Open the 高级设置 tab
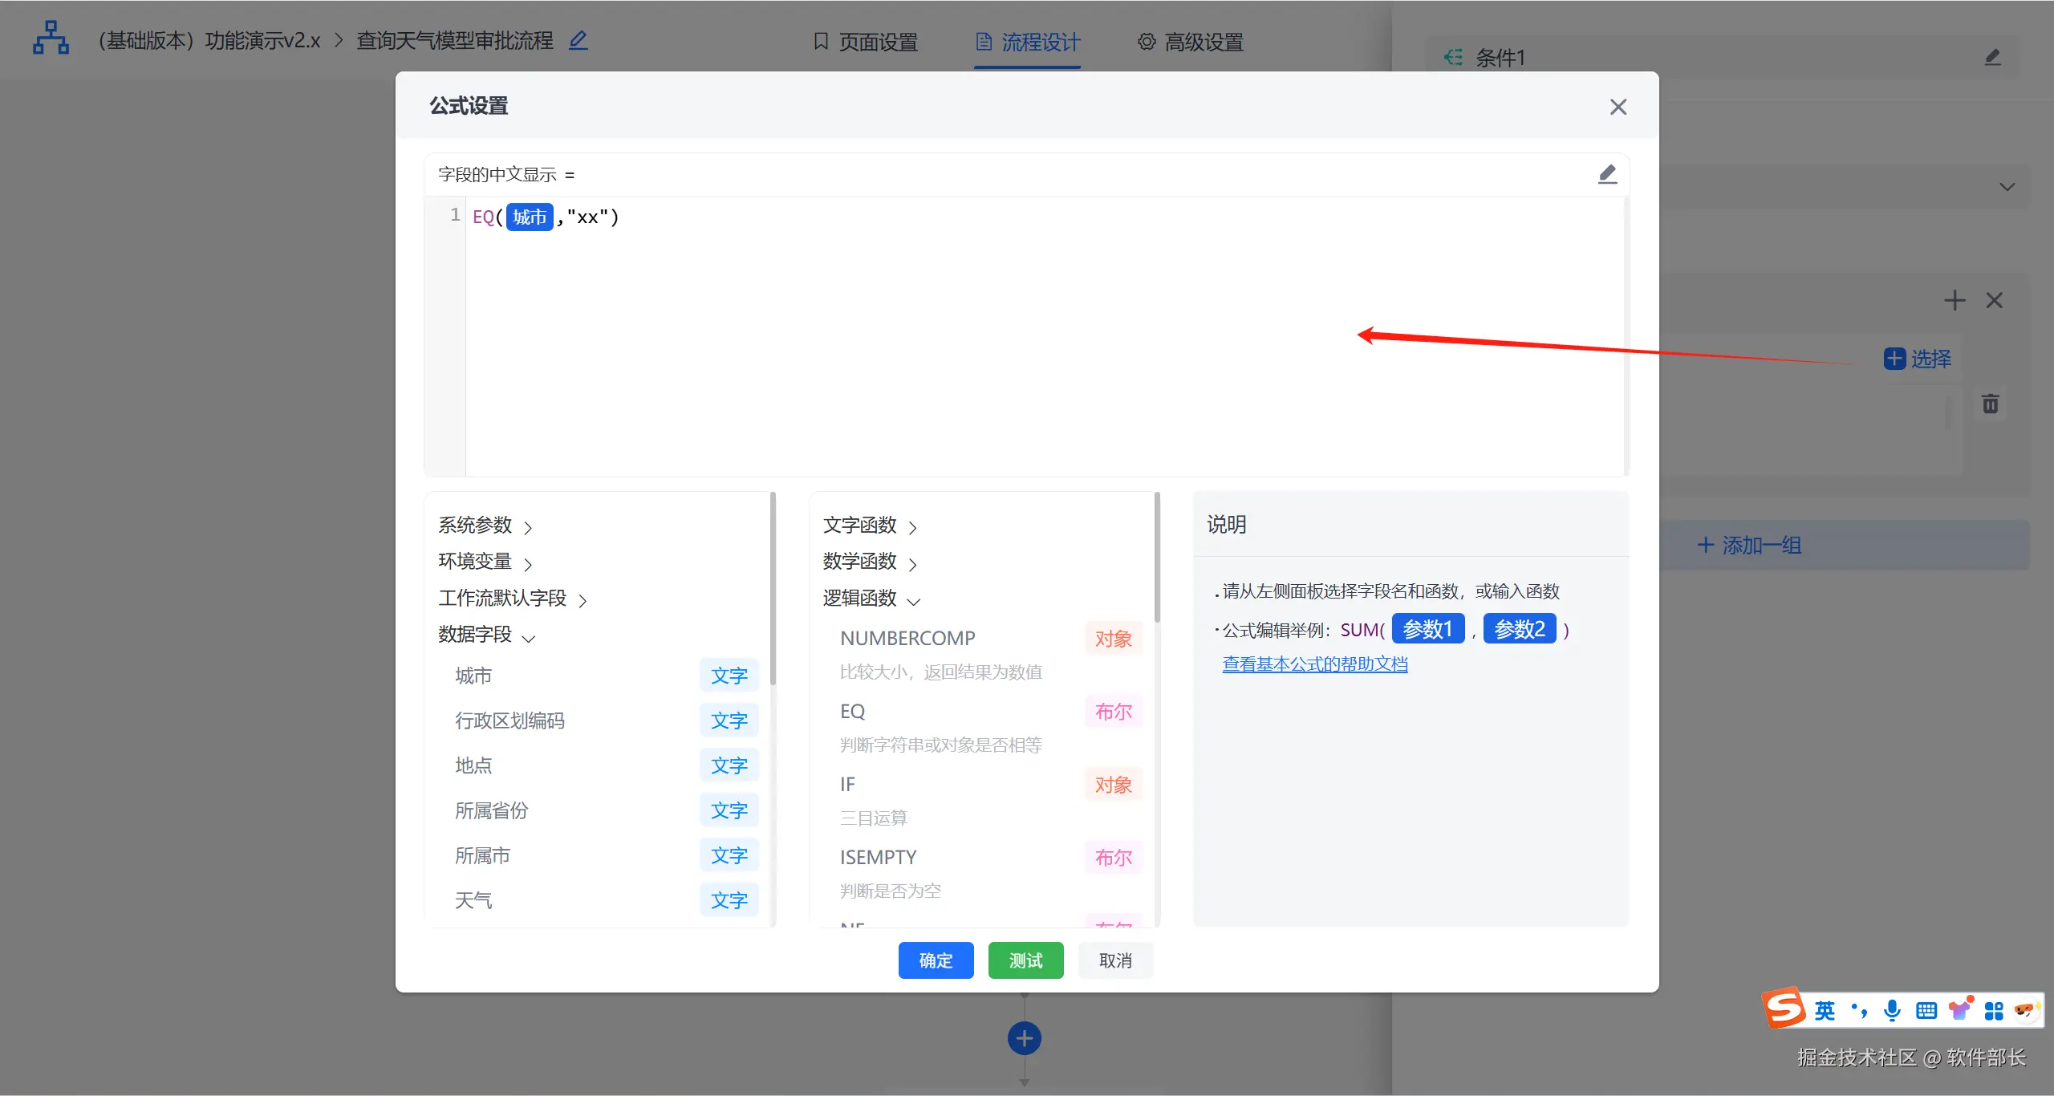Image resolution: width=2054 pixels, height=1096 pixels. point(1191,42)
